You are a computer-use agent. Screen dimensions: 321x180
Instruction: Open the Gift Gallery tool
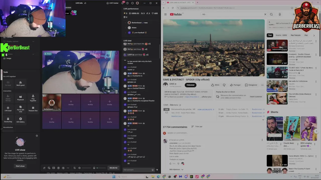tap(21, 120)
